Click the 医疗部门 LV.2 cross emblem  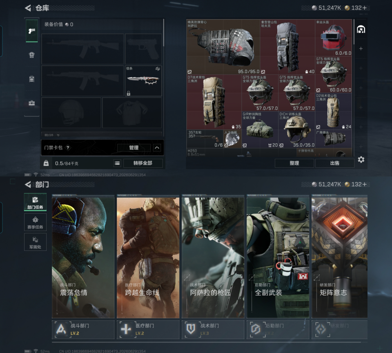pyautogui.click(x=126, y=329)
